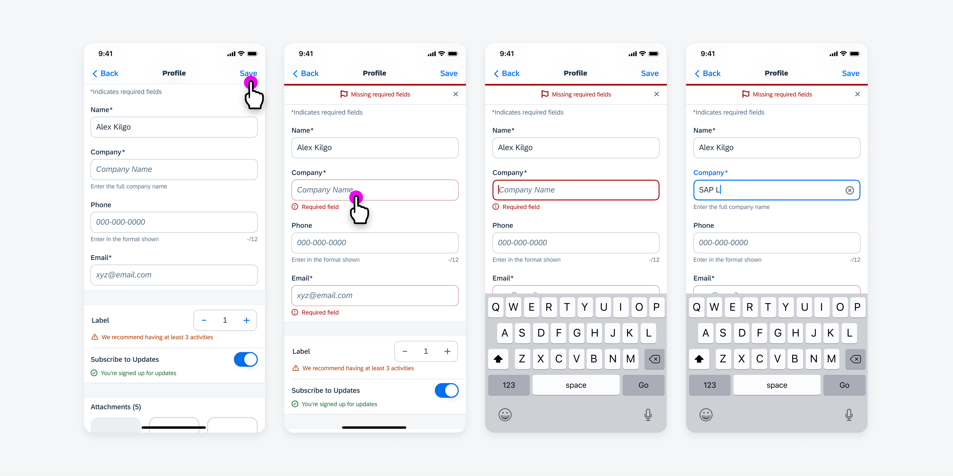Click Save button on the first screen

(x=247, y=73)
